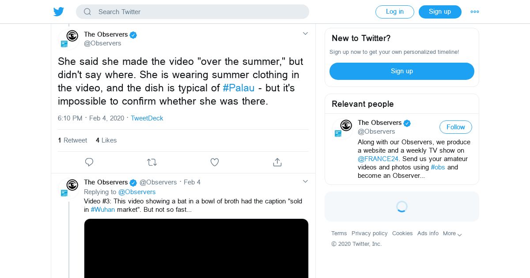The height and width of the screenshot is (278, 530).
Task: Click the share tweet icon
Action: (277, 162)
